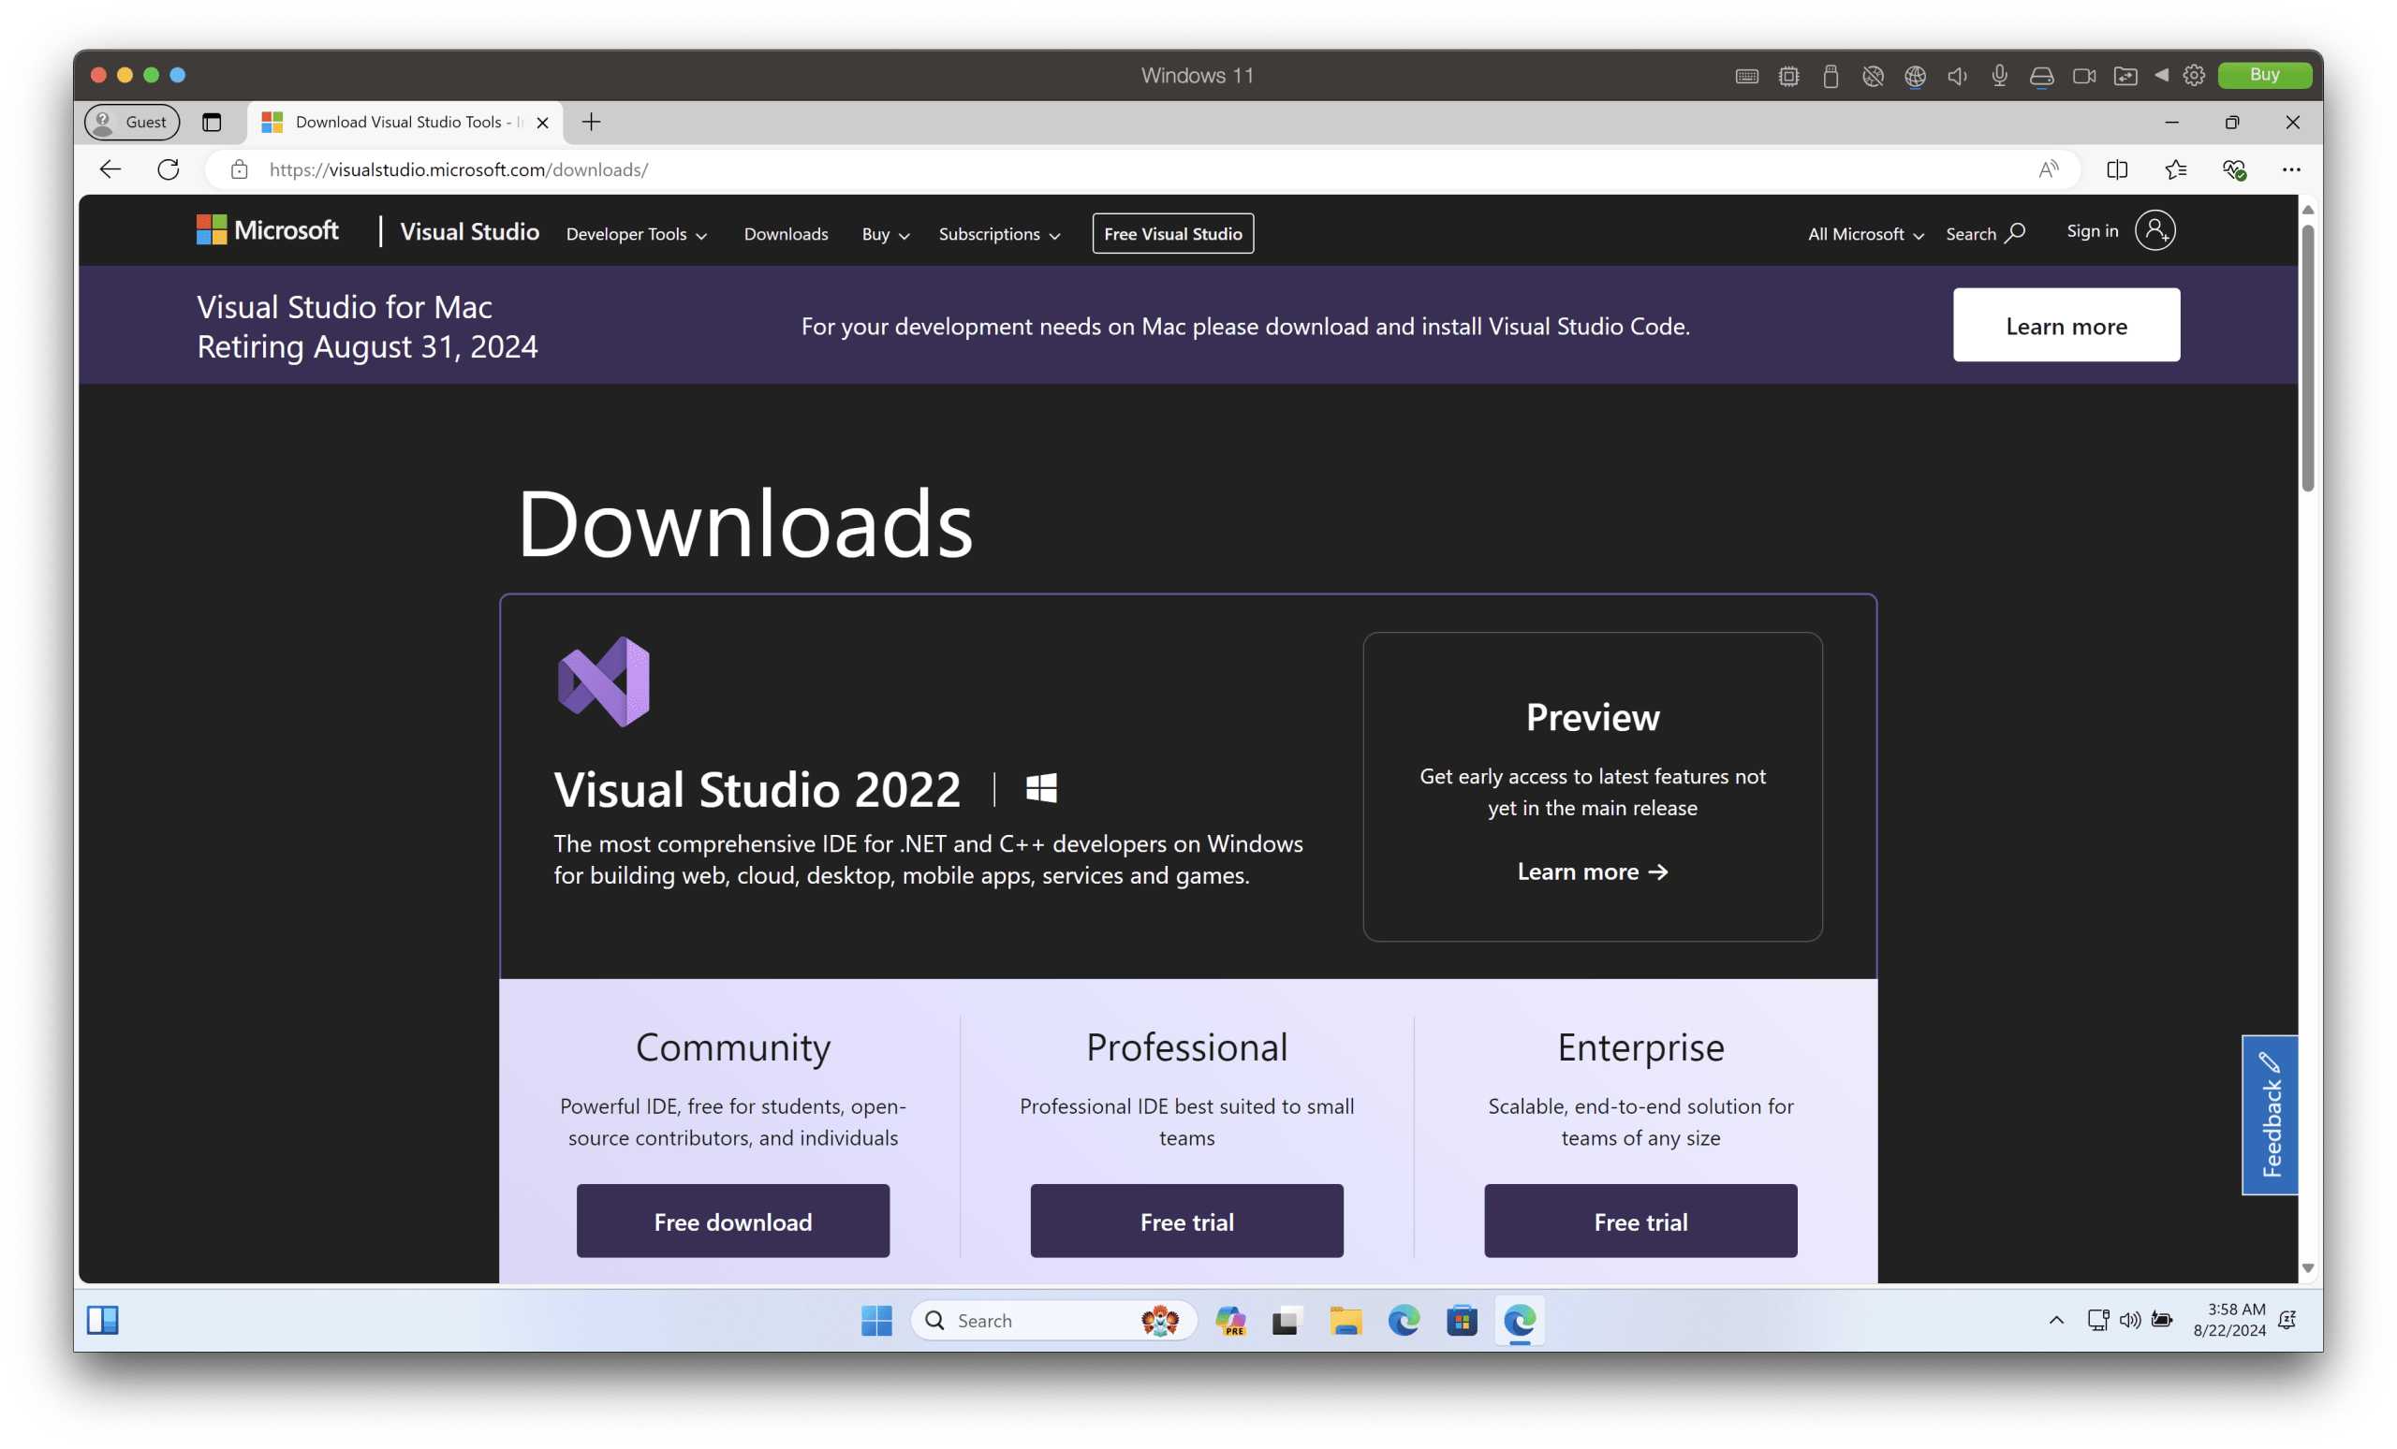Expand All Microsoft menu

(x=1866, y=234)
